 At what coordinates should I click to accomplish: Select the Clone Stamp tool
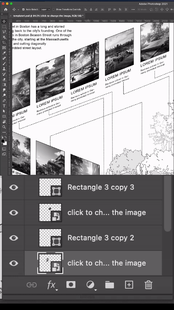point(4,69)
